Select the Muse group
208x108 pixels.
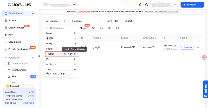[x=49, y=33]
